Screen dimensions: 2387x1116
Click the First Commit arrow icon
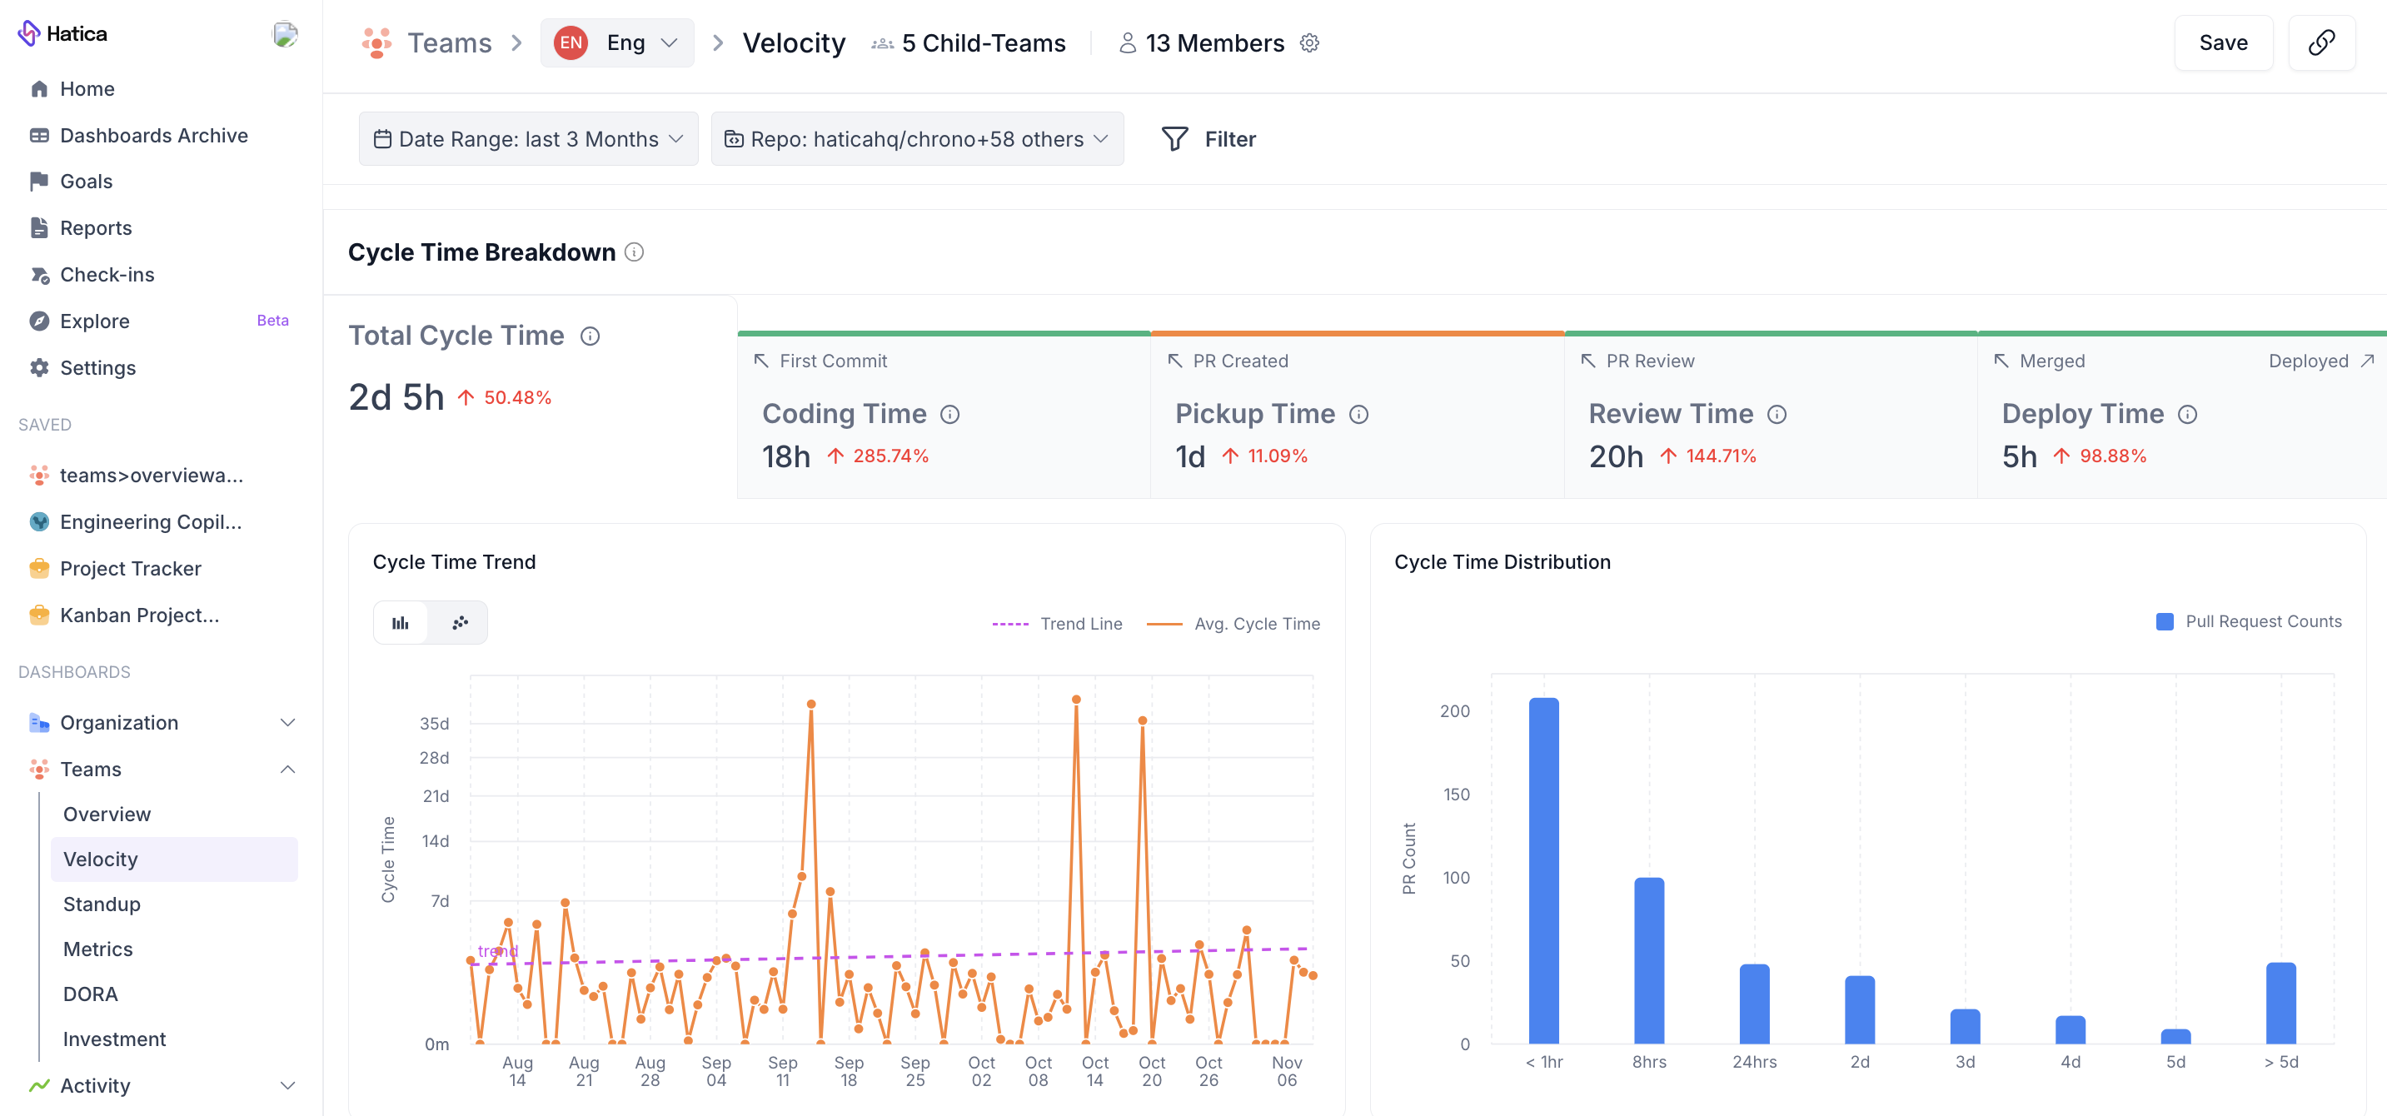pos(760,361)
